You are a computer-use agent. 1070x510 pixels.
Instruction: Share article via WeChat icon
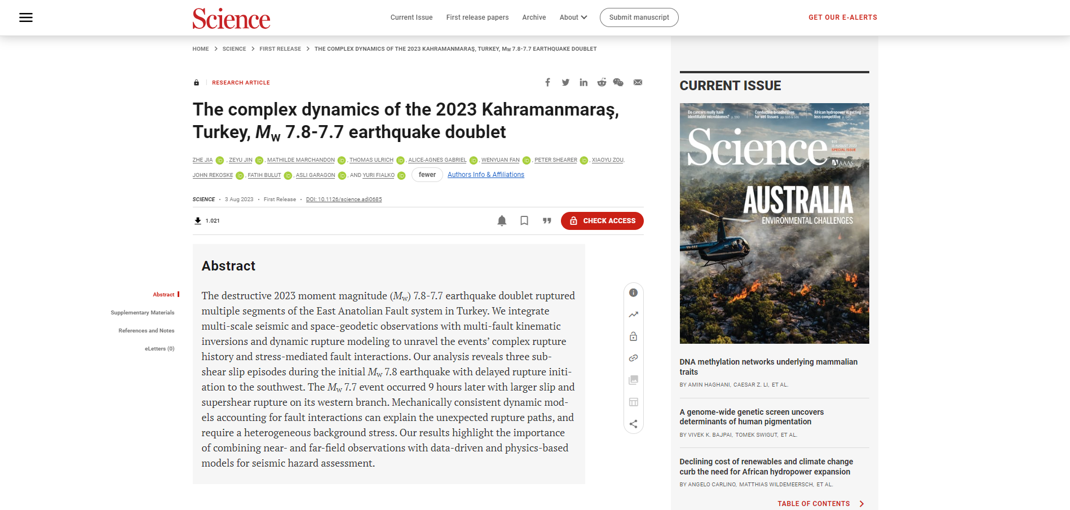[618, 82]
